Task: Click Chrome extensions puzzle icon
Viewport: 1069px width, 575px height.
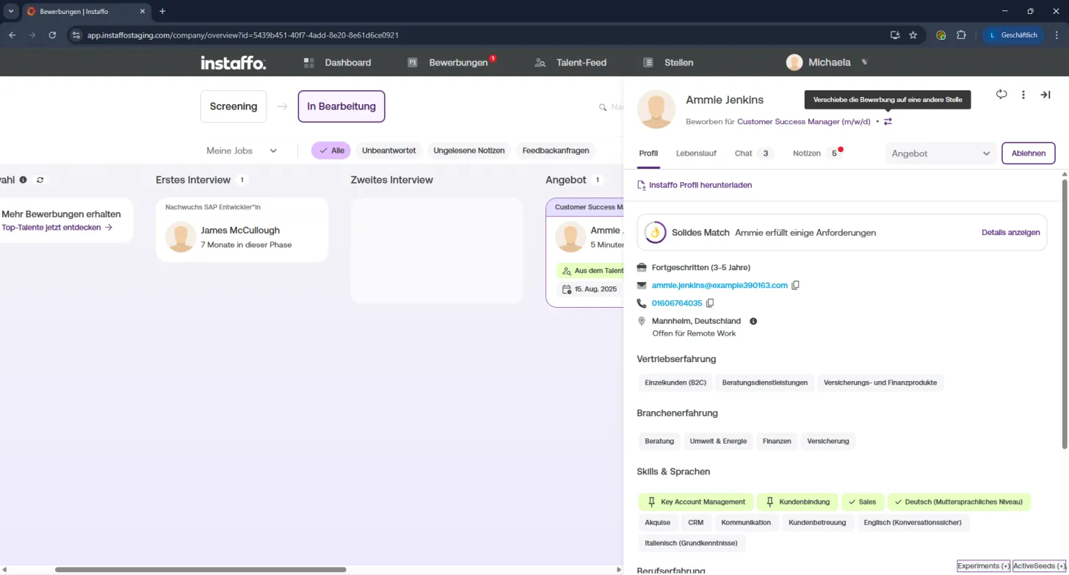Action: pos(961,35)
